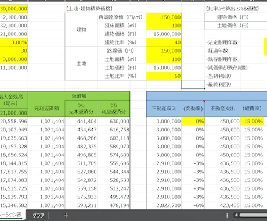Select the 575,933 principal cell
The height and width of the screenshot is (221, 267).
coord(81,197)
